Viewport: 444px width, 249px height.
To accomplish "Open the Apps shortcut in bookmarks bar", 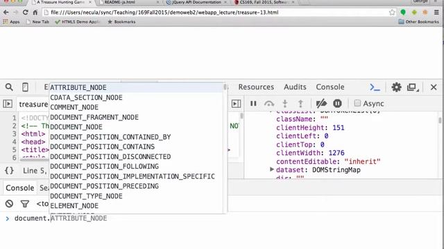I will coord(11,21).
